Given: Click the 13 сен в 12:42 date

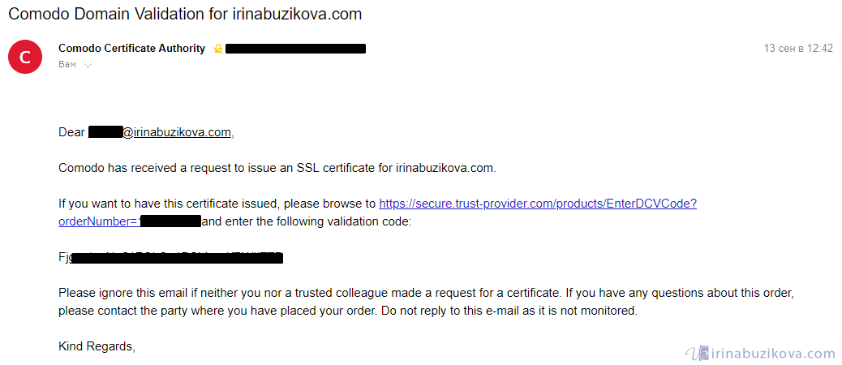Looking at the screenshot, I should coord(798,49).
